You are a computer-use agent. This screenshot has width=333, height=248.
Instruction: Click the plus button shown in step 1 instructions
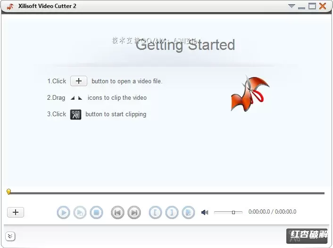[79, 81]
